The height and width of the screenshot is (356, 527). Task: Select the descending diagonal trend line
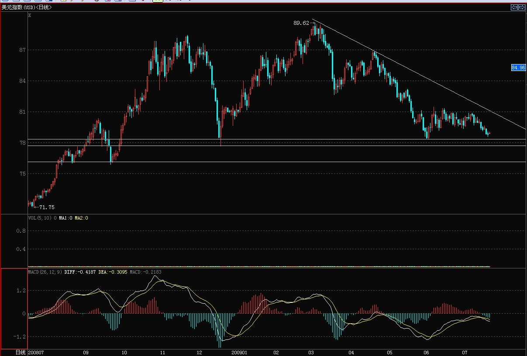pos(419,75)
